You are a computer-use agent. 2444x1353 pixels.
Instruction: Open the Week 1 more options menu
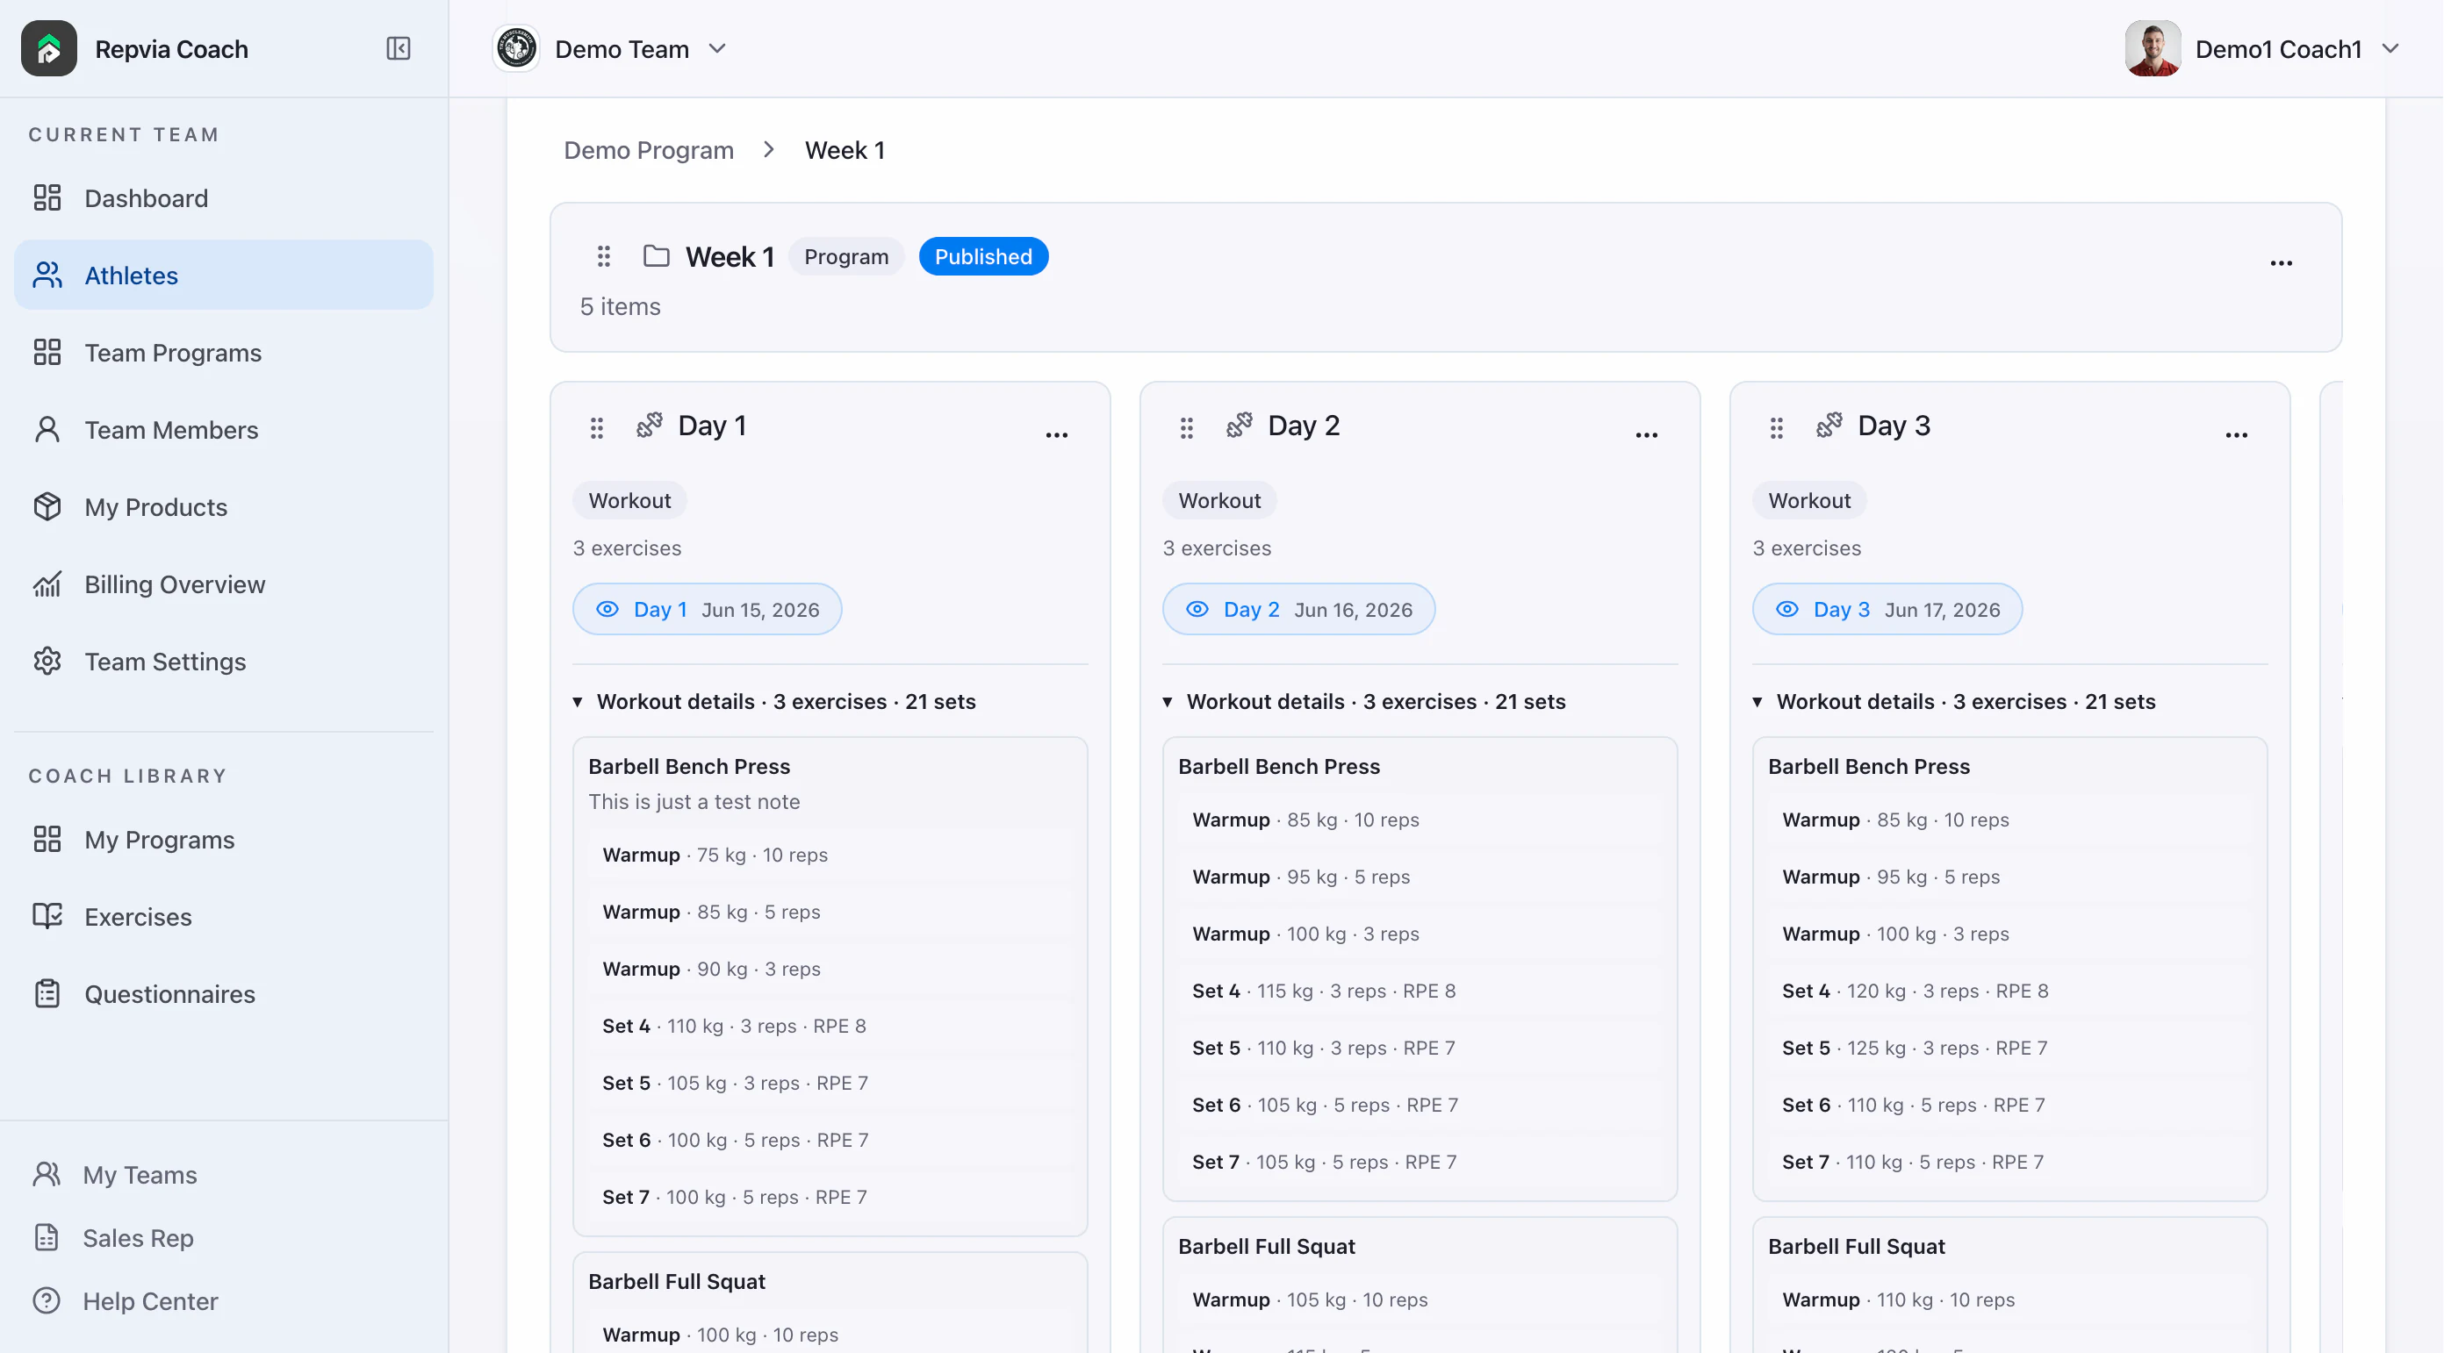click(x=2281, y=262)
